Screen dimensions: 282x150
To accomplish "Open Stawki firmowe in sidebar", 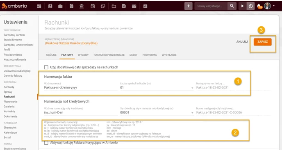I will (x=13, y=40).
